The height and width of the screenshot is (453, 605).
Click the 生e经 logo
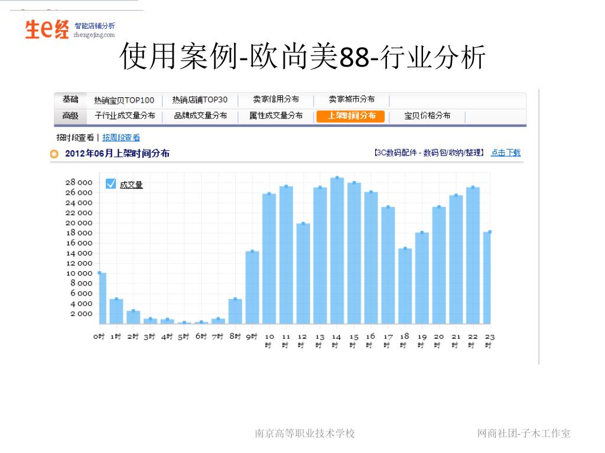click(47, 29)
